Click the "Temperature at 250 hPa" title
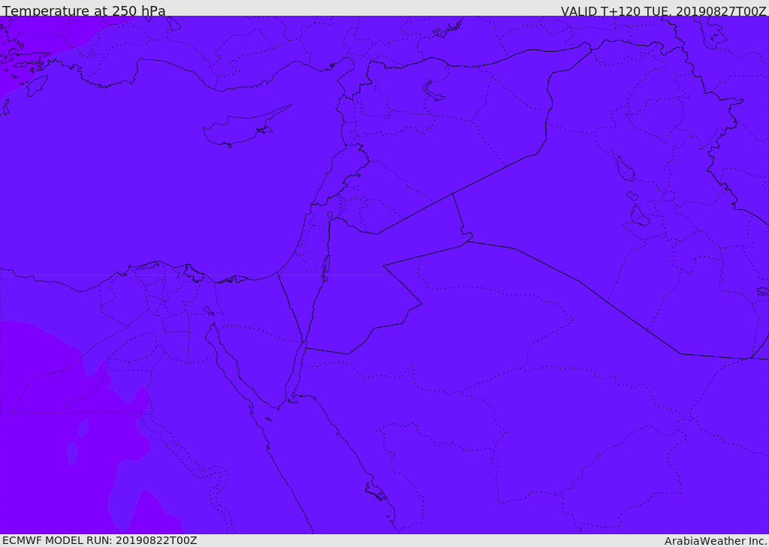769x547 pixels. point(84,11)
